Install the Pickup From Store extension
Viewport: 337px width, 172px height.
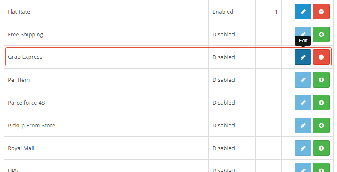tap(321, 125)
